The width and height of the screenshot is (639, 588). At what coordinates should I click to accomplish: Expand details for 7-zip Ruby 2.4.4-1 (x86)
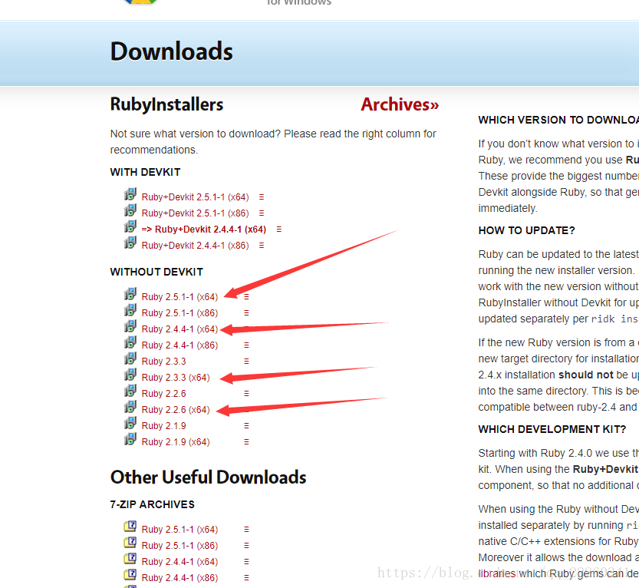[x=246, y=578]
